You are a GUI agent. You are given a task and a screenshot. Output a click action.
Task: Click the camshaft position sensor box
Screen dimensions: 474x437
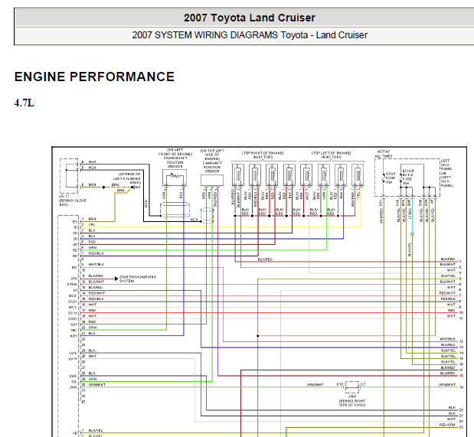[212, 181]
